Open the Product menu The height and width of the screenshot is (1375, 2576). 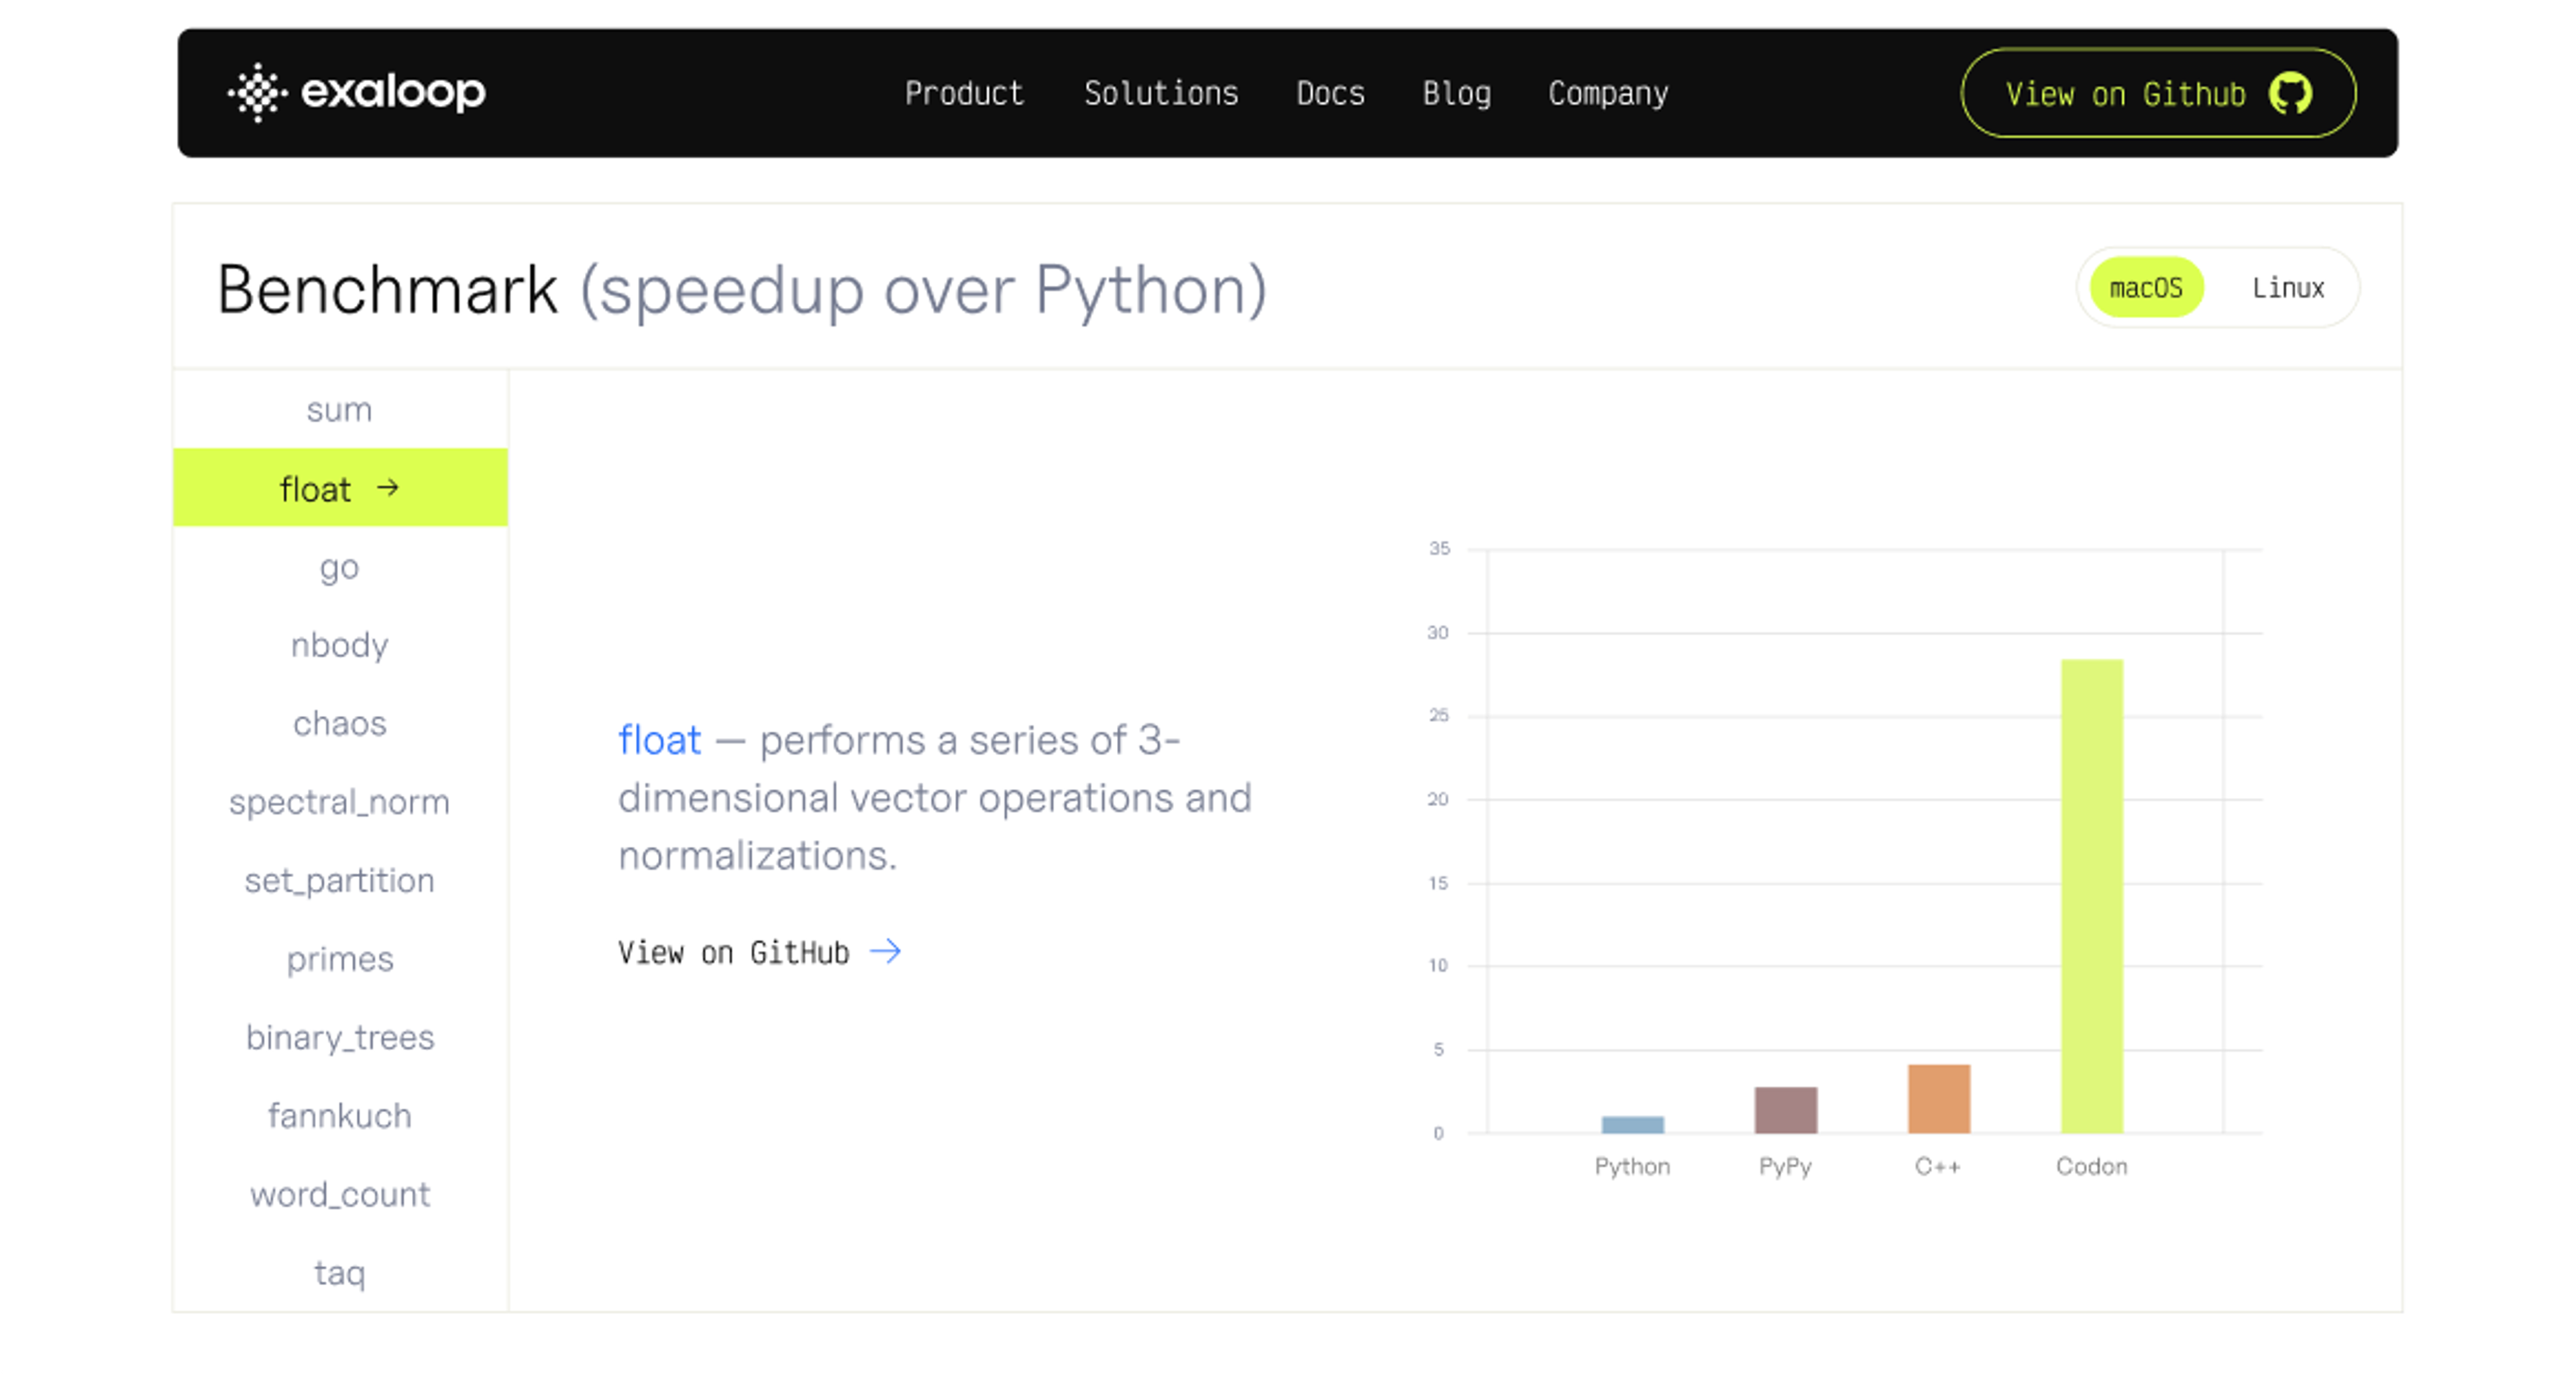(x=964, y=93)
